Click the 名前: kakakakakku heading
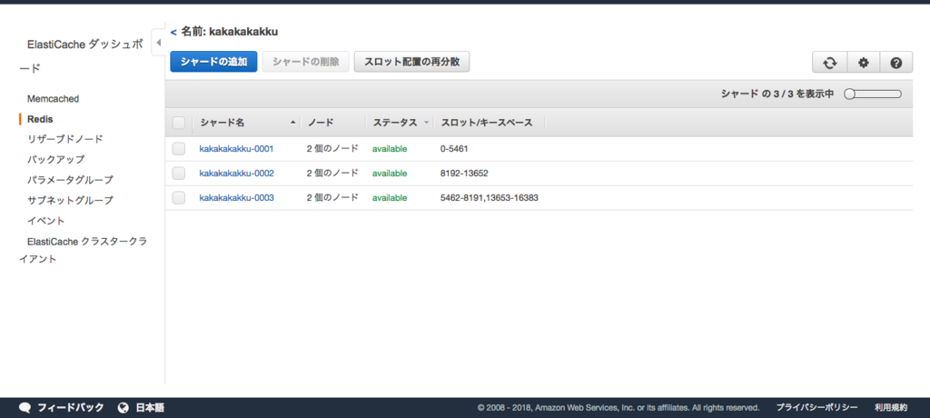Image resolution: width=930 pixels, height=418 pixels. click(x=230, y=32)
